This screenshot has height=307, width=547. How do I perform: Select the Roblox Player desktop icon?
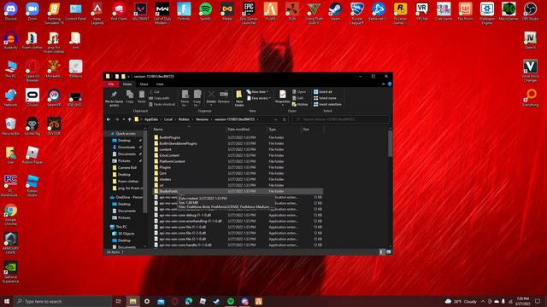pyautogui.click(x=32, y=155)
